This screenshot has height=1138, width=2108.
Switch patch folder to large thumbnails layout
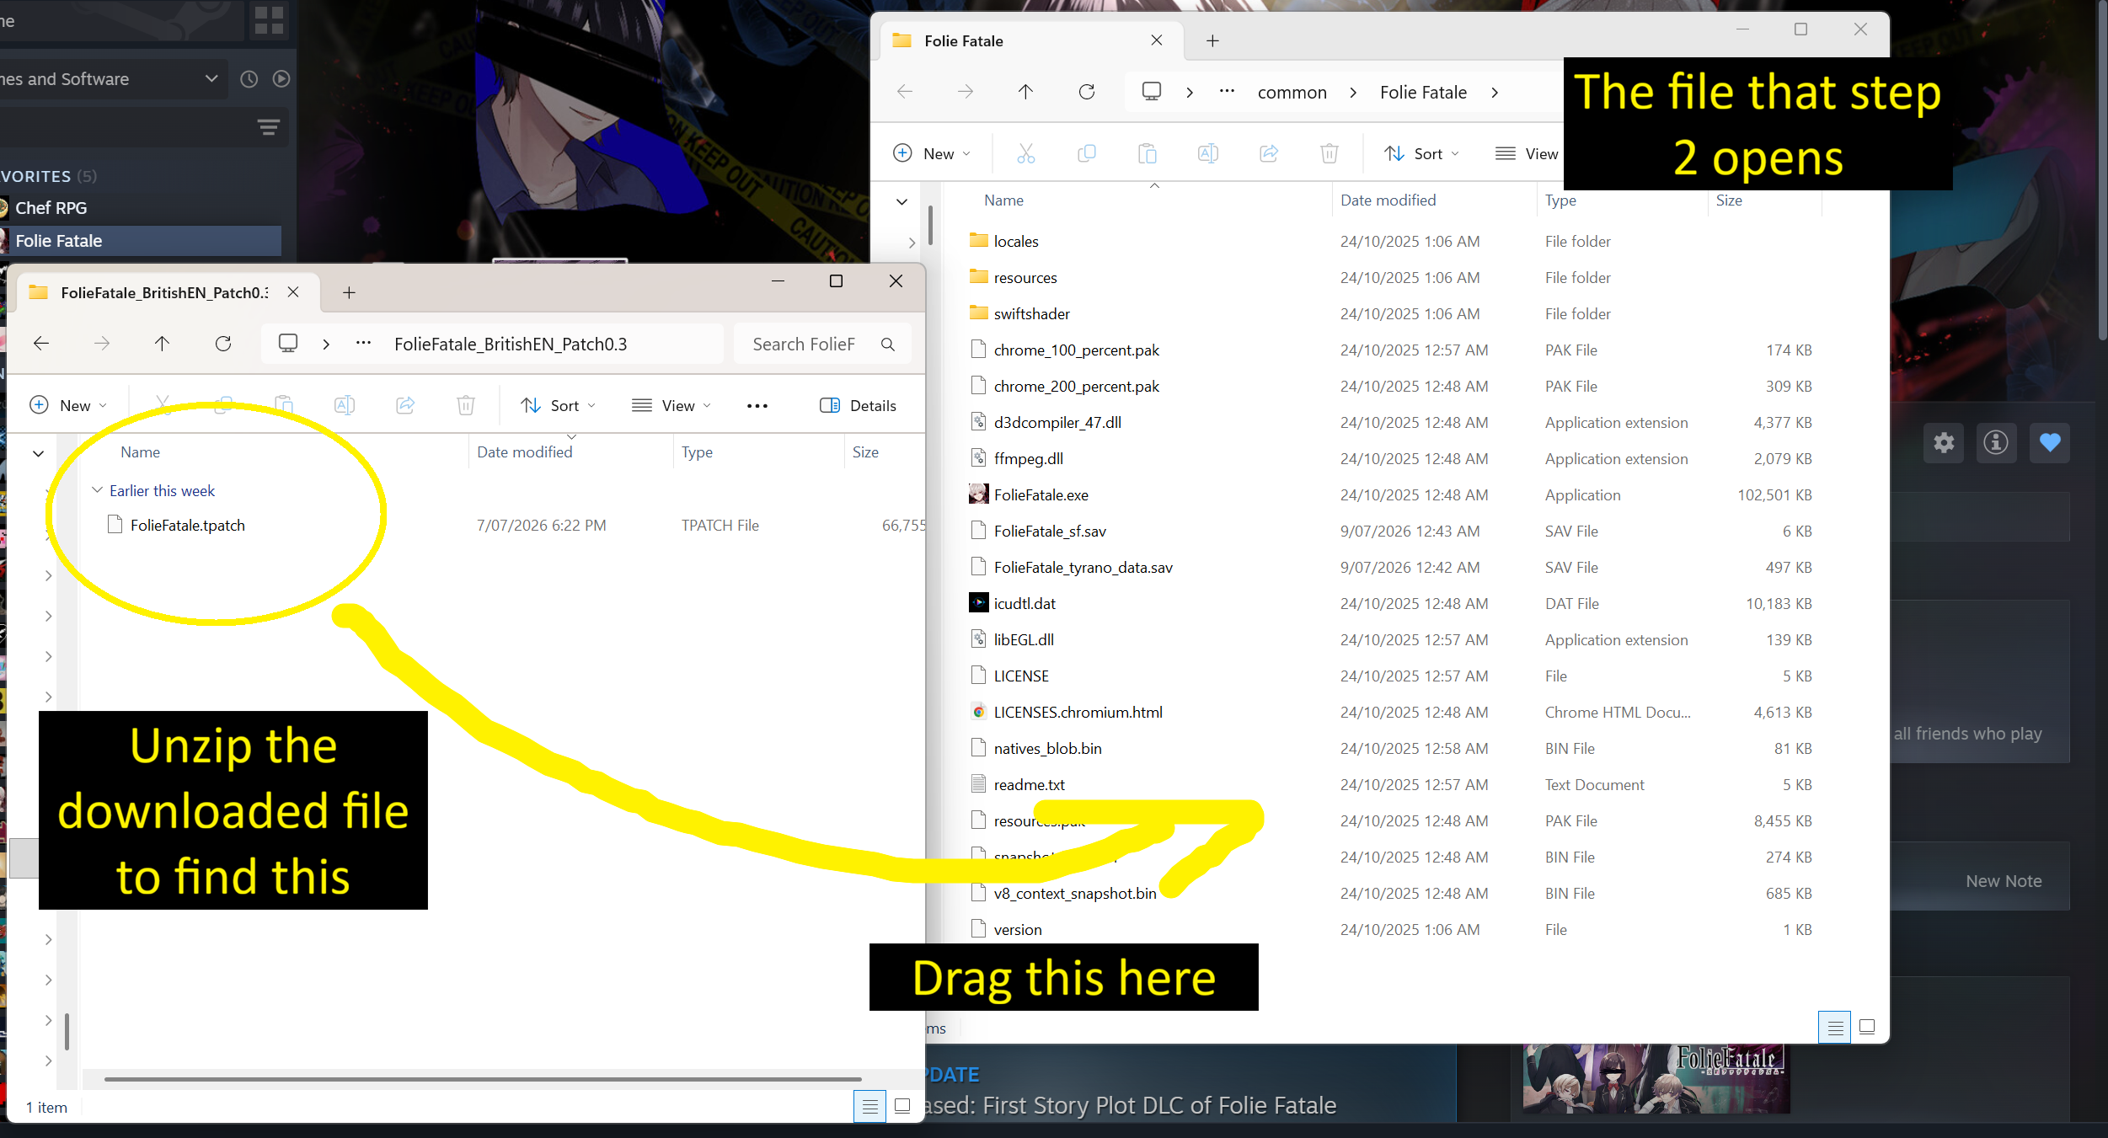902,1106
